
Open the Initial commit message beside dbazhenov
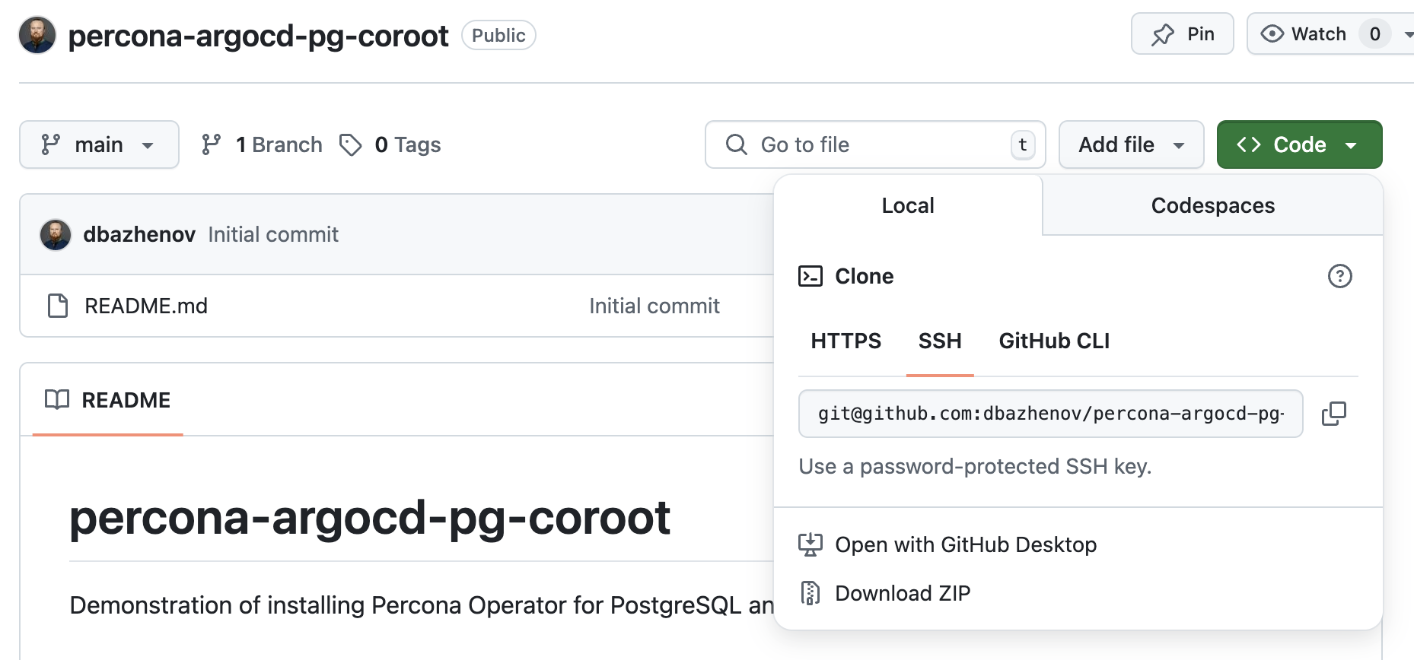click(273, 234)
